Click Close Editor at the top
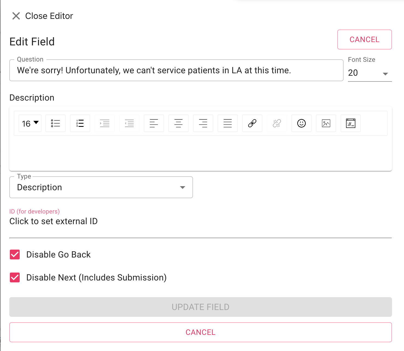 click(43, 16)
